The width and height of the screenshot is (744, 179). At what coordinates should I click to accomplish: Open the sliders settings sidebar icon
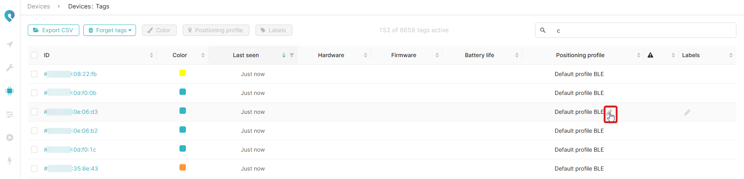pos(10,115)
